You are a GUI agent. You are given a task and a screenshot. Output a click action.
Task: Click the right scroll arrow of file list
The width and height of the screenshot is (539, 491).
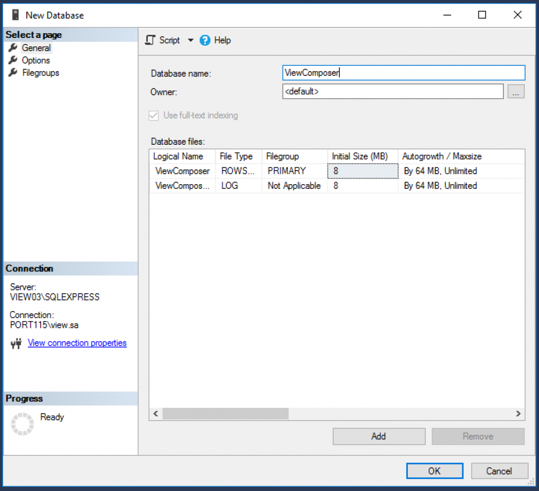tap(518, 414)
